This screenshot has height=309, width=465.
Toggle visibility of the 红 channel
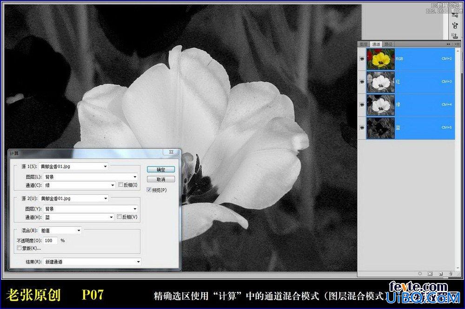[x=362, y=82]
